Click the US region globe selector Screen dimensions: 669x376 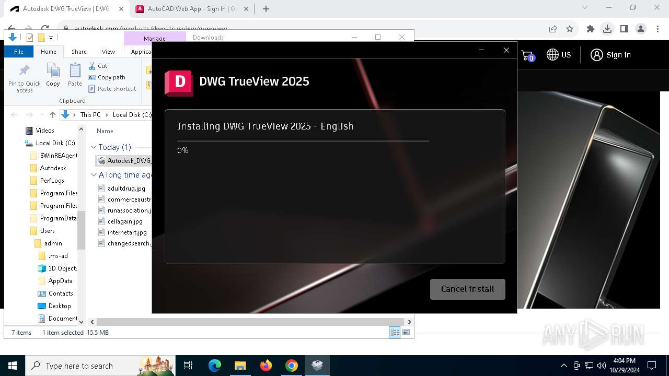(x=559, y=55)
